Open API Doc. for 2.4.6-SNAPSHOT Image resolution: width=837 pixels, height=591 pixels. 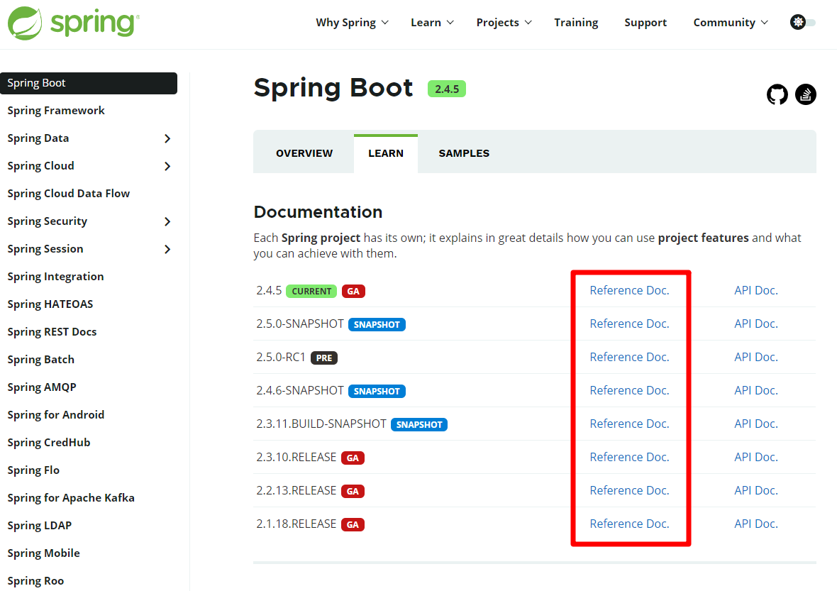point(756,391)
